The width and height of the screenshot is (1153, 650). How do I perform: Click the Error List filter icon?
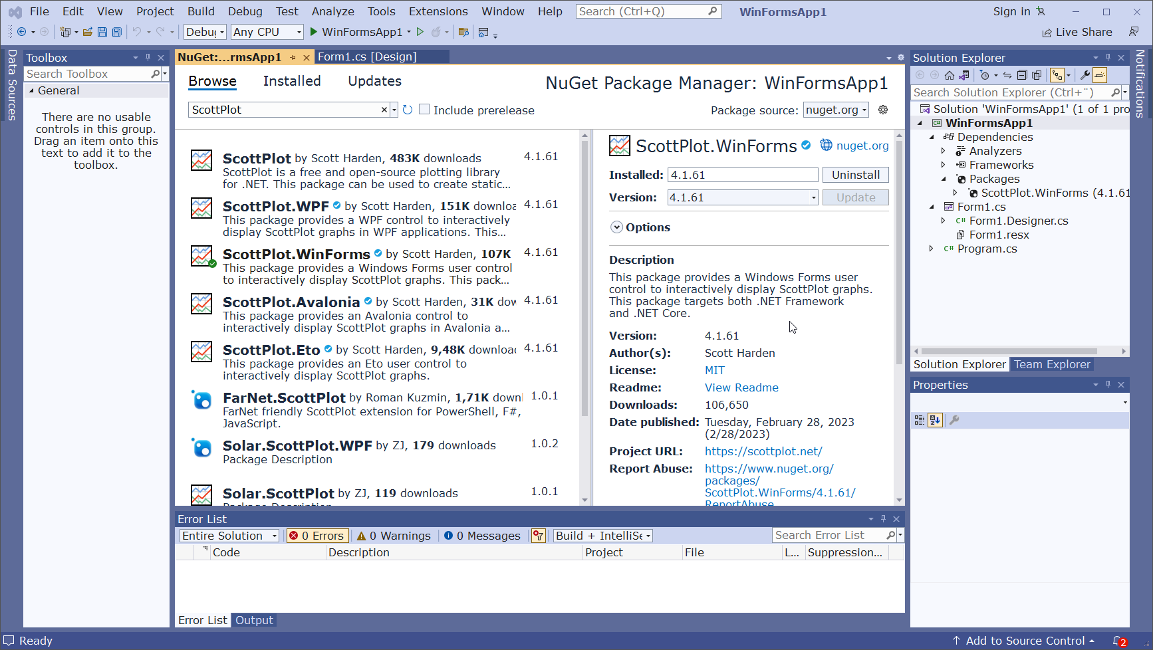coord(539,536)
